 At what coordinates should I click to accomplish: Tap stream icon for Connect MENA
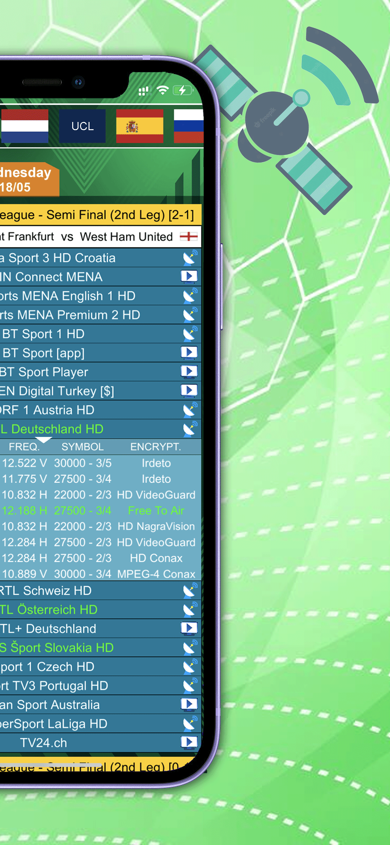189,277
